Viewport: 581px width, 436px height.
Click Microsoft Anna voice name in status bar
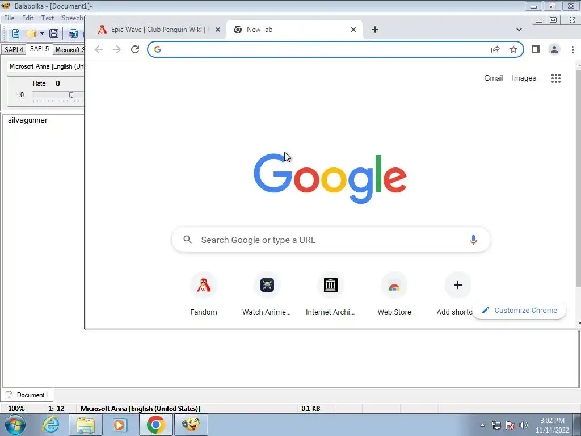(x=140, y=408)
